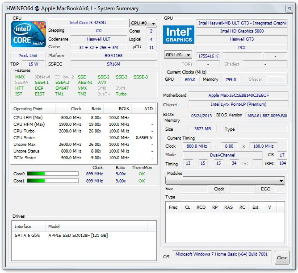
Task: Click the Memory clock 799.0 value
Action: (x=231, y=79)
